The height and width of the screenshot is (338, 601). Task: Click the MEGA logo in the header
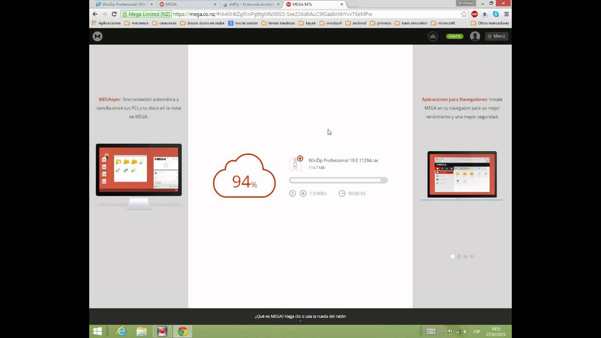(x=97, y=36)
